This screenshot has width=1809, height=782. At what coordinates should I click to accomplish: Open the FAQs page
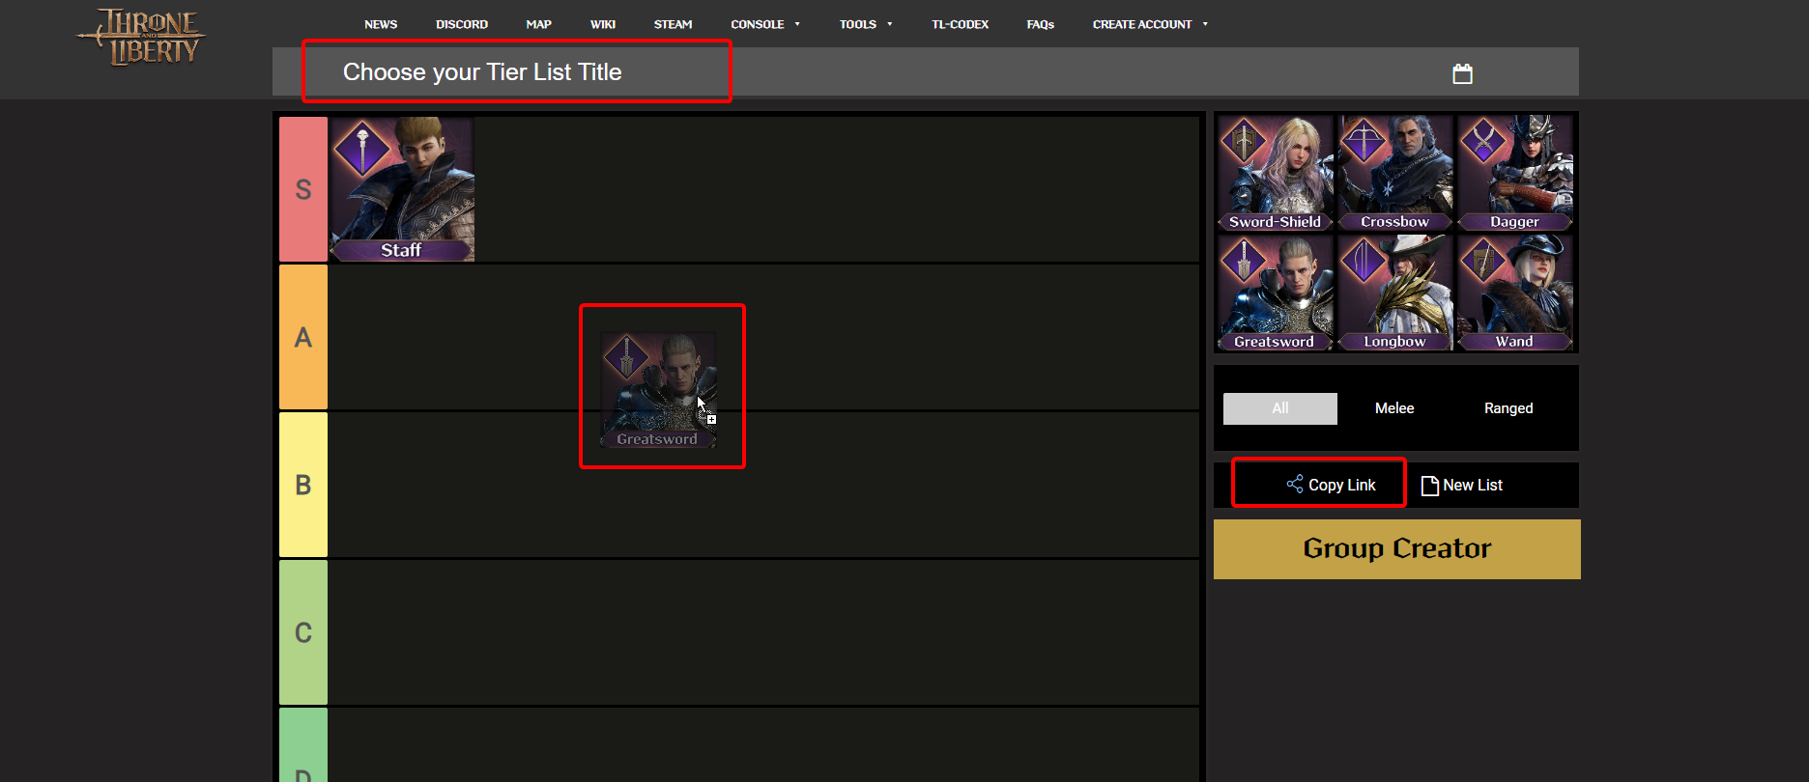[x=1040, y=24]
